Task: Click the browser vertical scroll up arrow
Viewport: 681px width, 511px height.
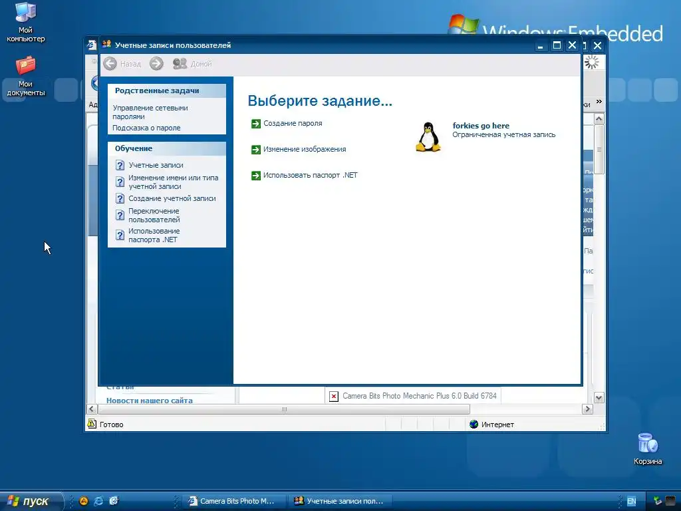Action: pyautogui.click(x=599, y=118)
